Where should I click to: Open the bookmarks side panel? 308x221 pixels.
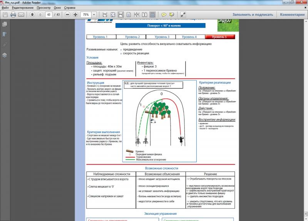pos(5,34)
